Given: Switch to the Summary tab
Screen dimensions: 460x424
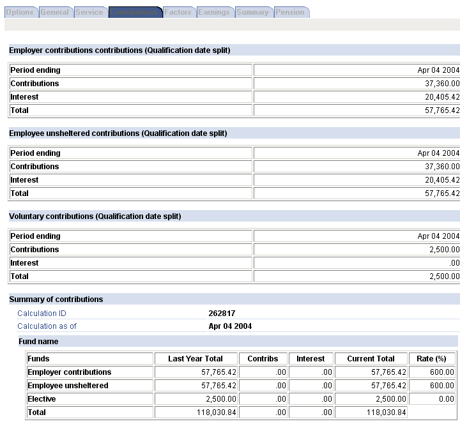Looking at the screenshot, I should point(253,12).
